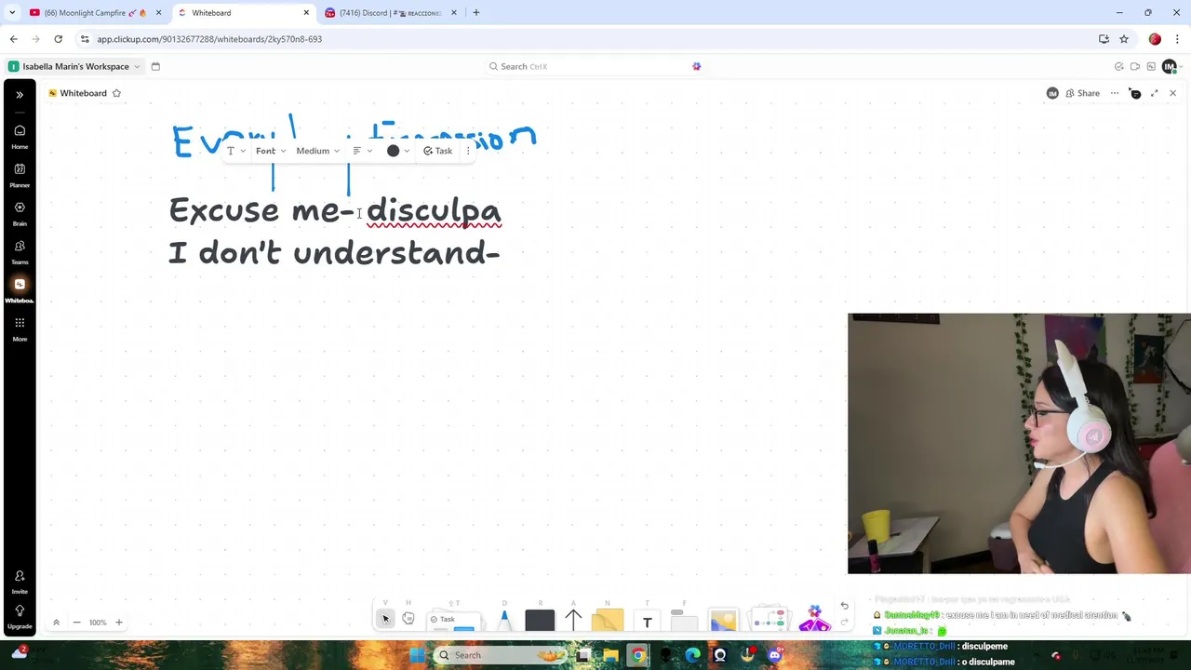Select the blue pen drawing tool
Screen dimensions: 1191x670
point(504,621)
